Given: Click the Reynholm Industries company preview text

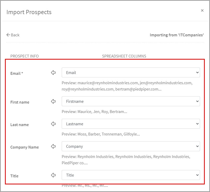Looking at the screenshot, I should point(126,160).
